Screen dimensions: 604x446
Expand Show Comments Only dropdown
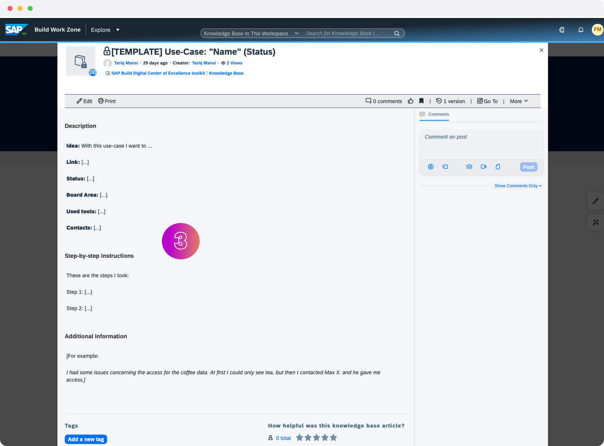click(518, 186)
